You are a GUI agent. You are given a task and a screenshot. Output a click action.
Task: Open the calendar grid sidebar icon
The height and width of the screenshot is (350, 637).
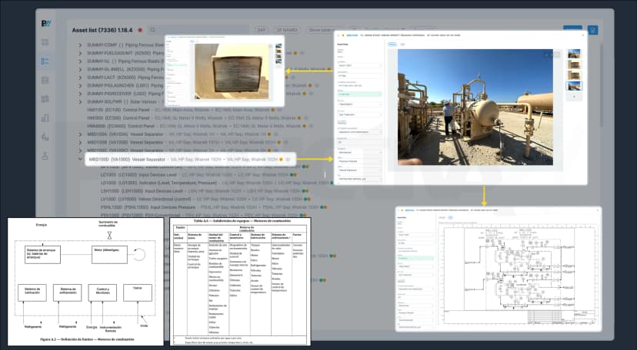point(45,99)
